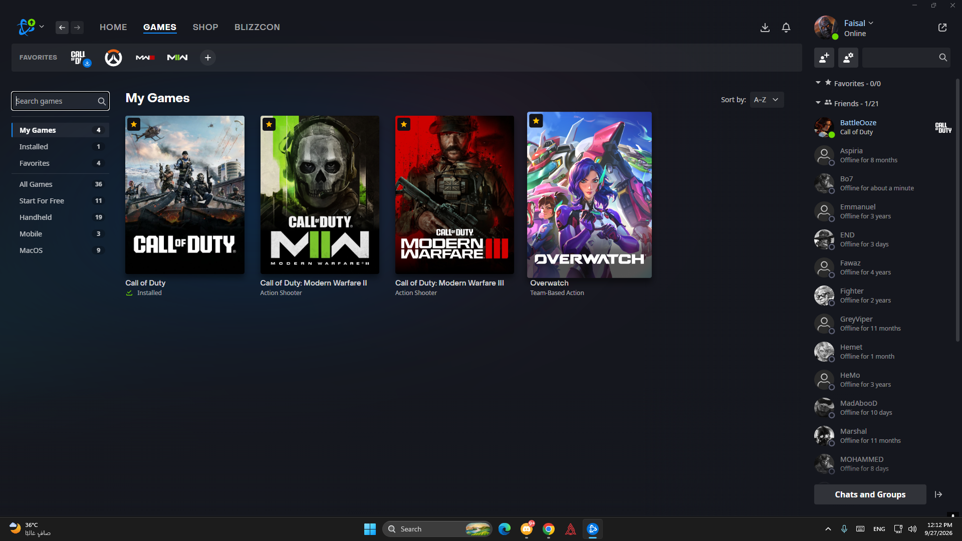Select Handheld filter in sidebar

coord(60,217)
